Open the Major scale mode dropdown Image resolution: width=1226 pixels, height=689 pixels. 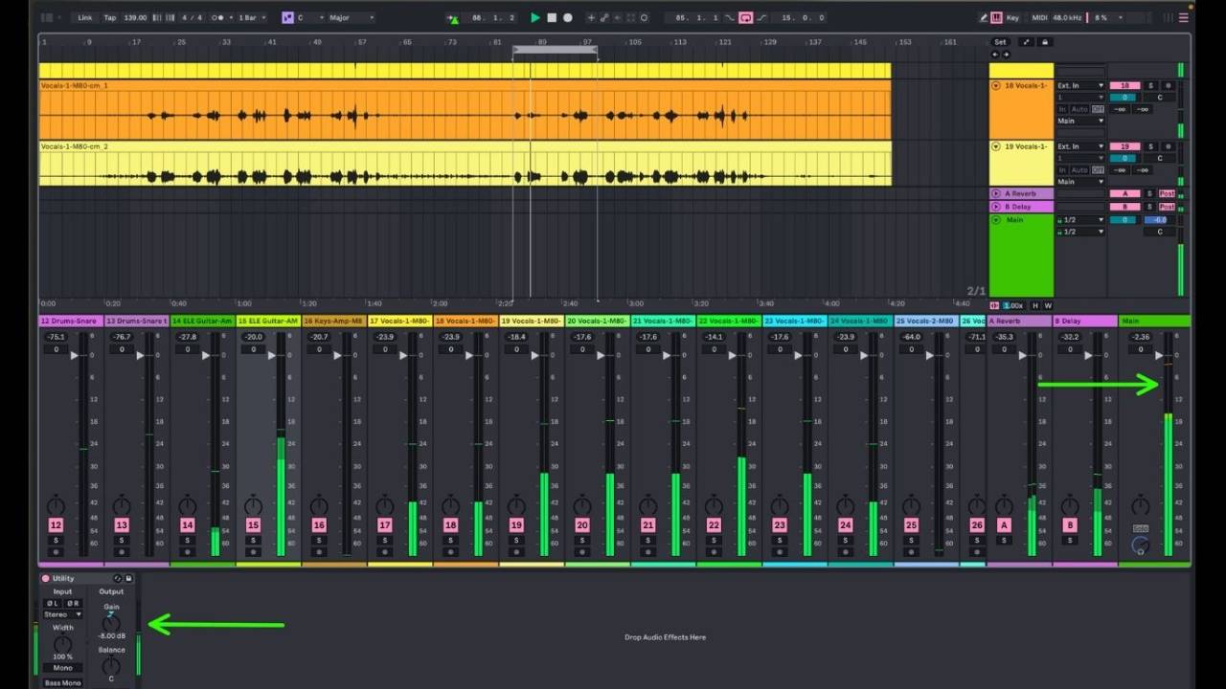point(351,17)
